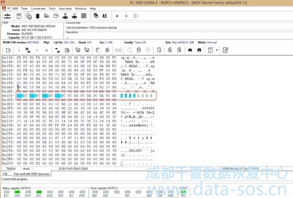The height and width of the screenshot is (198, 293).
Task: Select highlighted byte C1 in row 0x1C0
Action: point(33,96)
